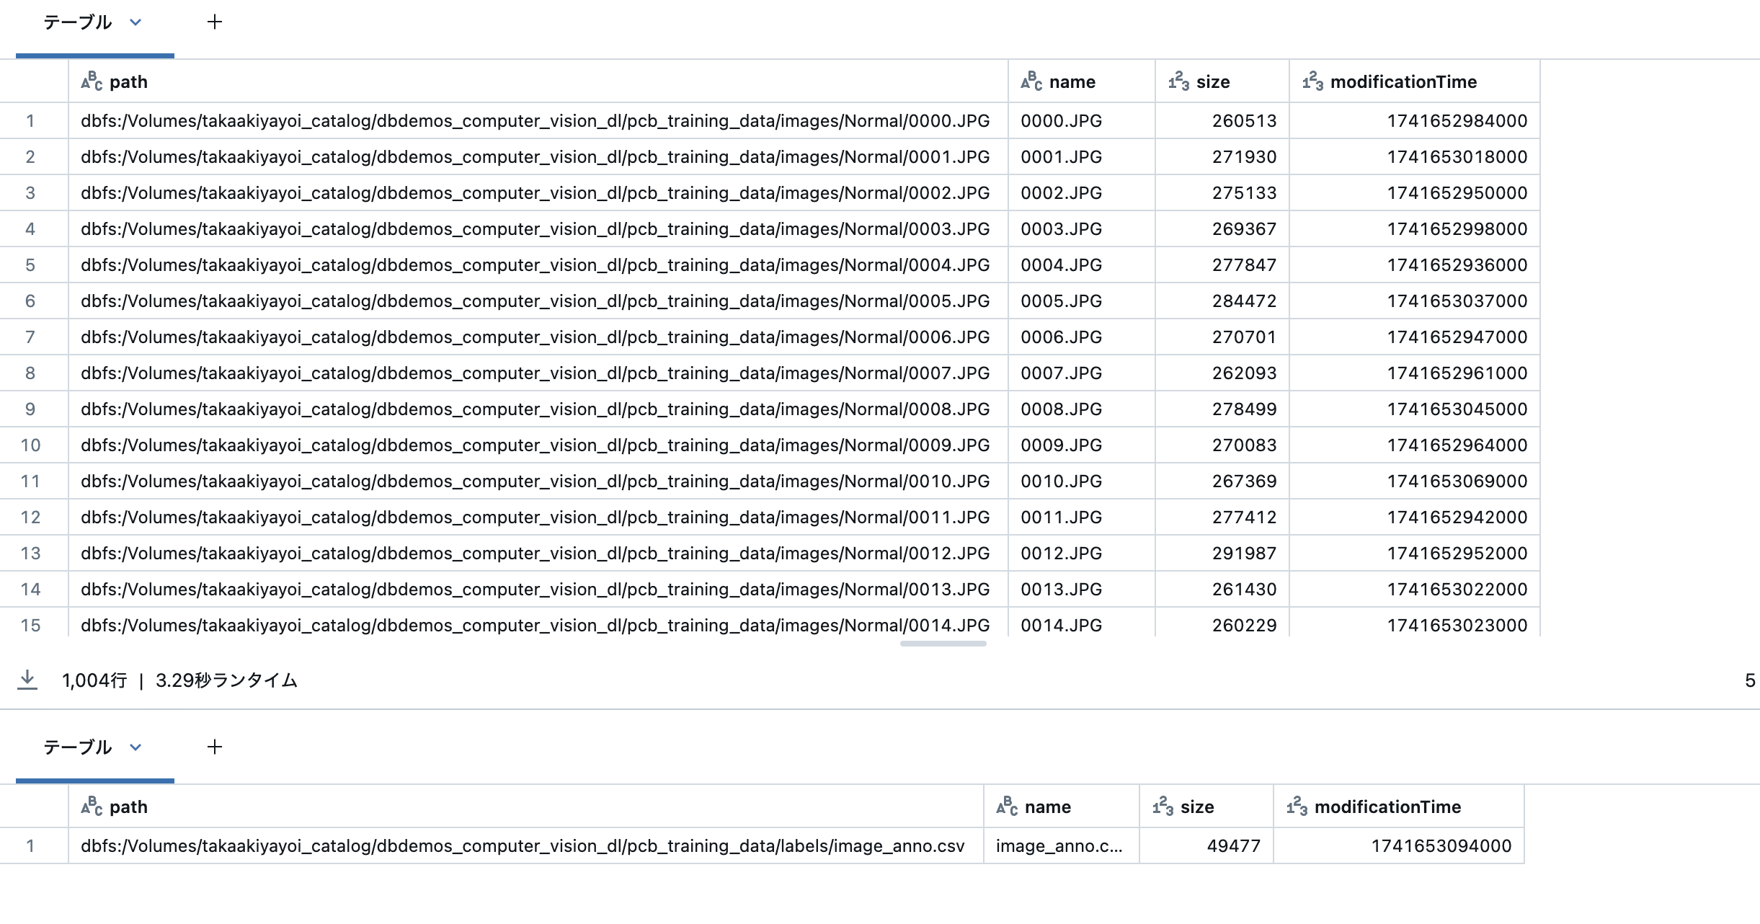
Task: Click the ABC icon on path in the second table
Action: coord(91,807)
